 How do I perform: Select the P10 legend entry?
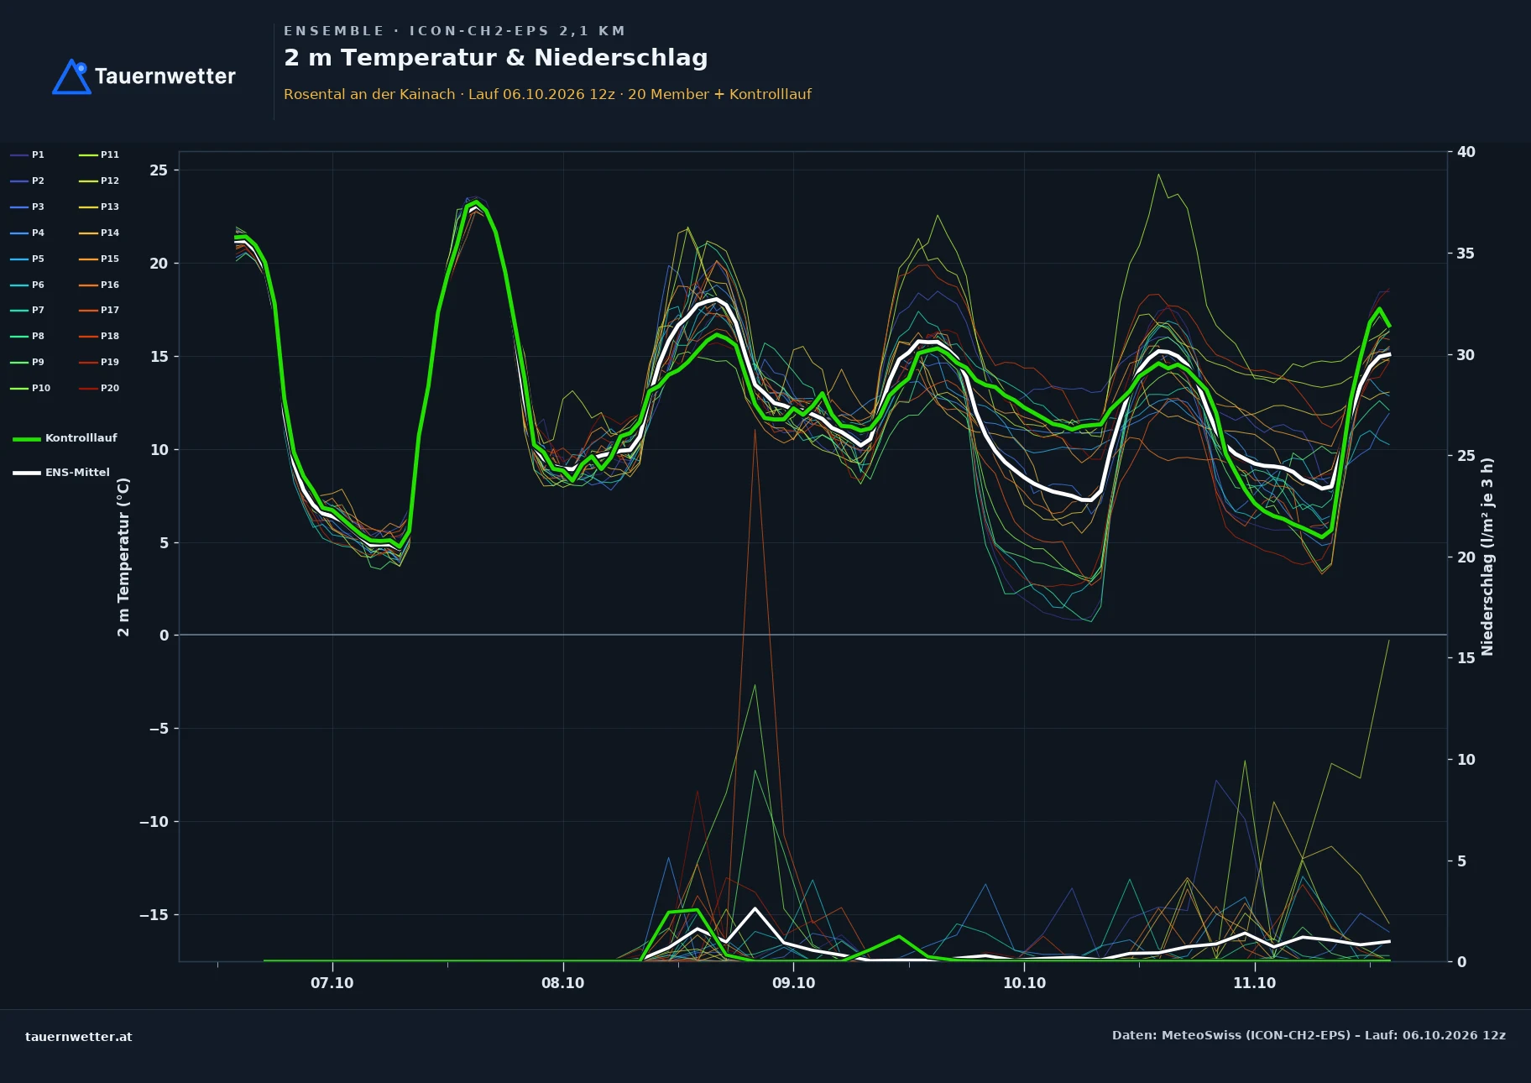point(30,388)
